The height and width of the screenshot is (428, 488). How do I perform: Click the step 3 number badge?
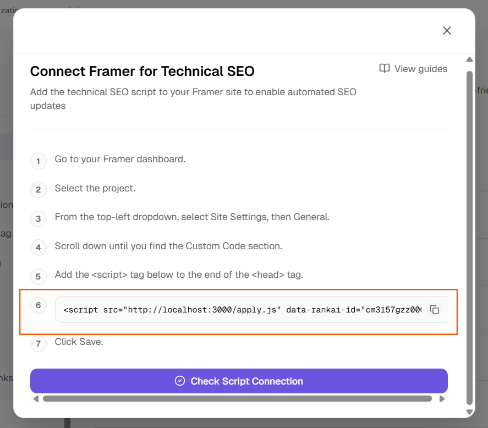(x=38, y=219)
